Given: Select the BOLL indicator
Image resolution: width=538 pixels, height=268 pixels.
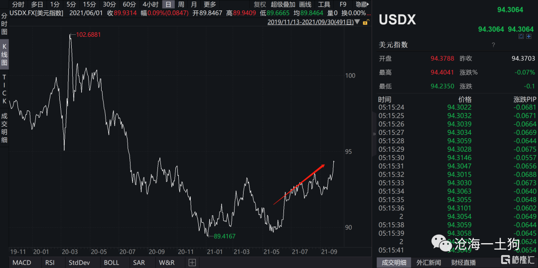Looking at the screenshot, I should point(111,262).
